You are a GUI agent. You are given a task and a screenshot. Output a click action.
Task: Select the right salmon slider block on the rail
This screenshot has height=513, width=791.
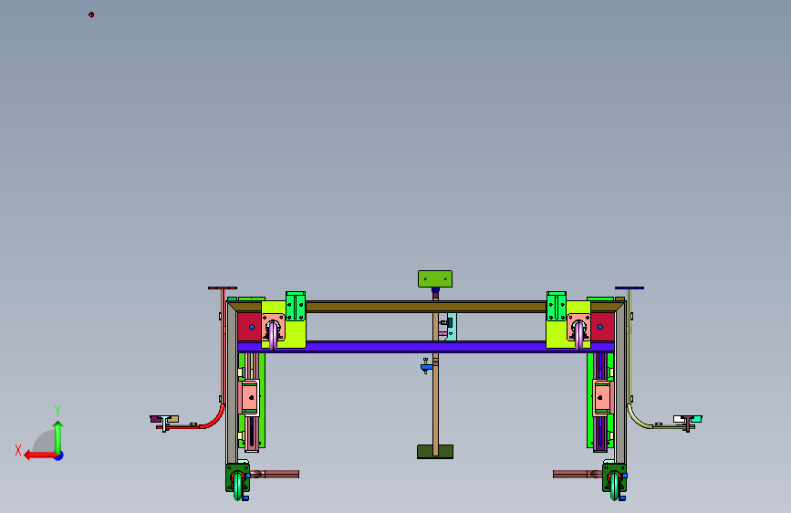pyautogui.click(x=602, y=397)
